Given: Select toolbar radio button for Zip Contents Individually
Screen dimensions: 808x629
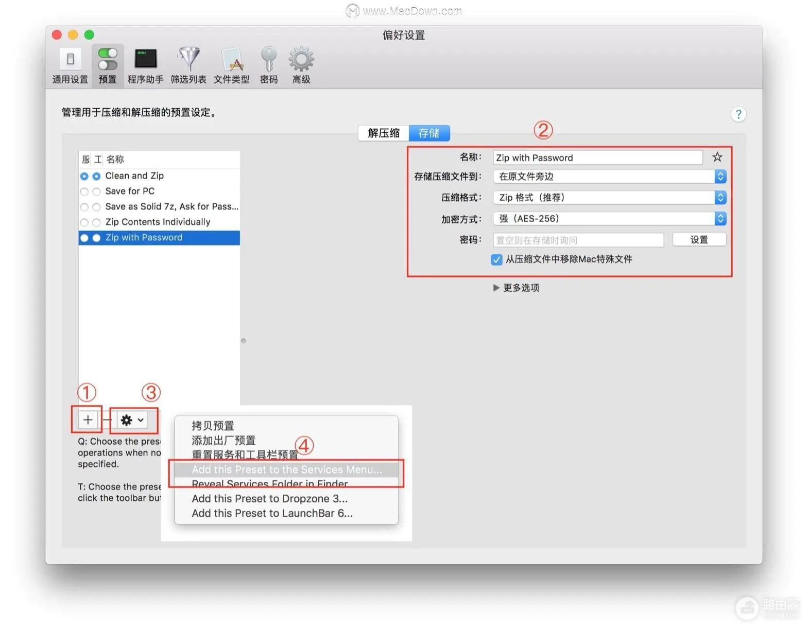Looking at the screenshot, I should click(x=96, y=222).
